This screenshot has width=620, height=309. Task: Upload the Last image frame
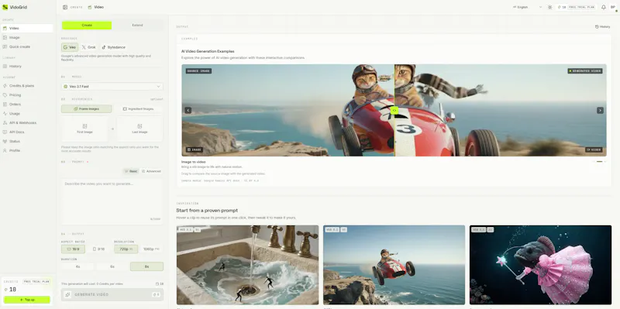click(139, 129)
